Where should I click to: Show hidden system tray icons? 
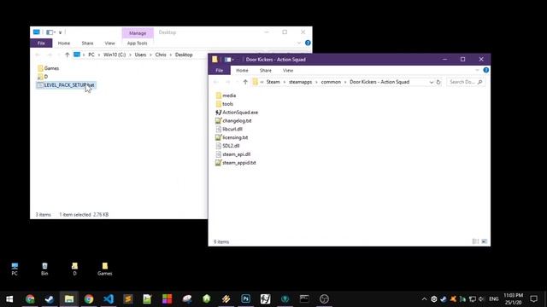[424, 299]
